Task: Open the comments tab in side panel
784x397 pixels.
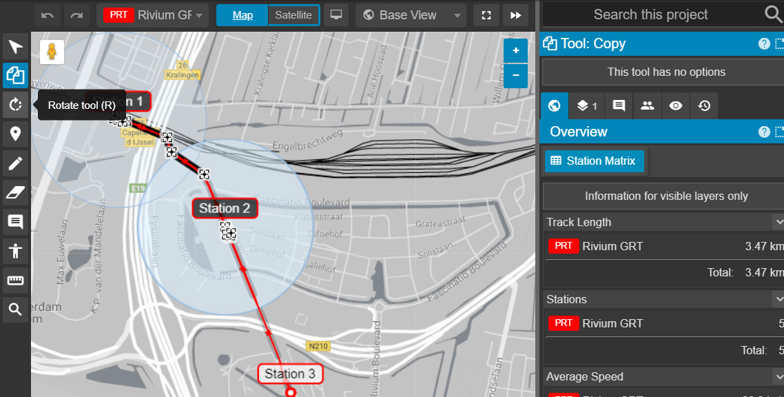Action: 619,105
